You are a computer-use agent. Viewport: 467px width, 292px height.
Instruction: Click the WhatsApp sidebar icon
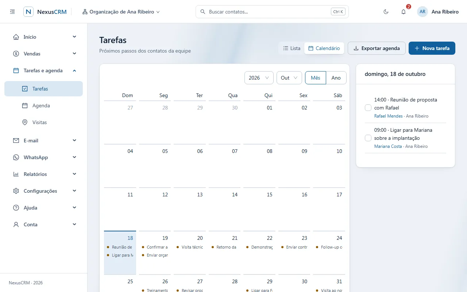(16, 157)
